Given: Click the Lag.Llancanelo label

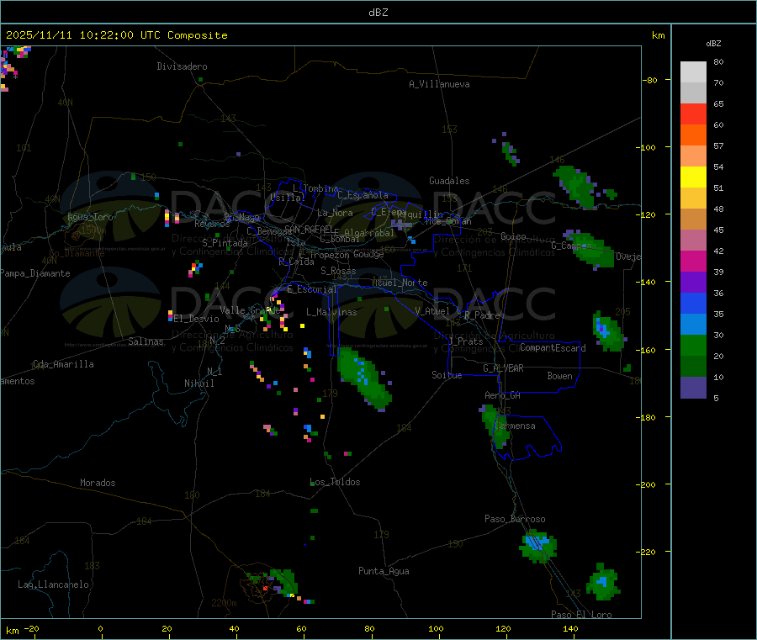Looking at the screenshot, I should 53,584.
